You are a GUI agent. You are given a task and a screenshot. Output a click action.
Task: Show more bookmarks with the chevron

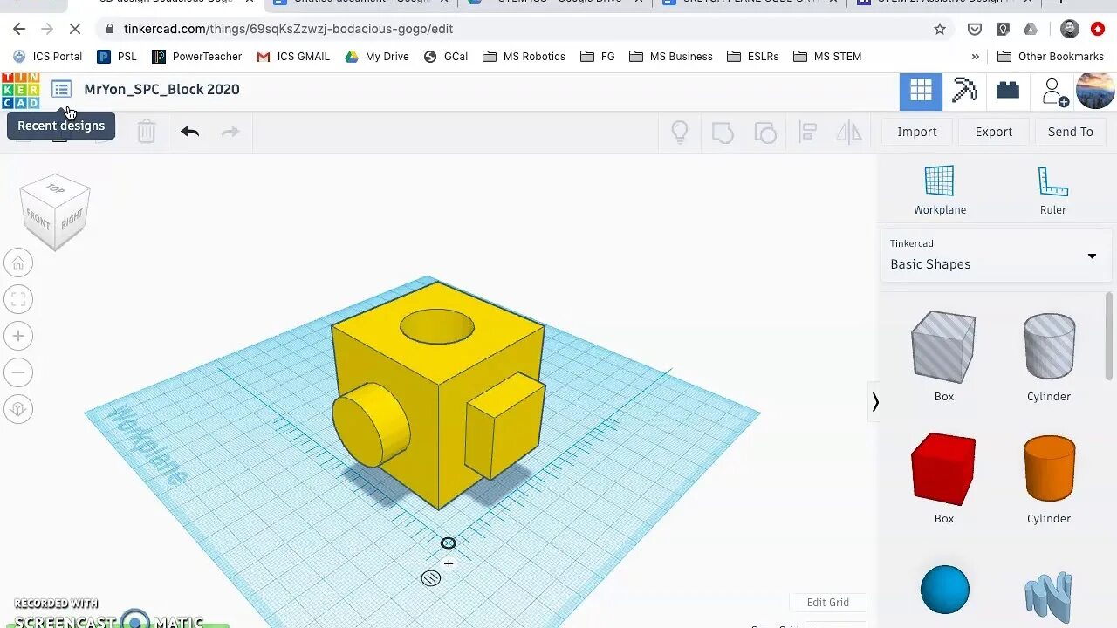pos(975,57)
